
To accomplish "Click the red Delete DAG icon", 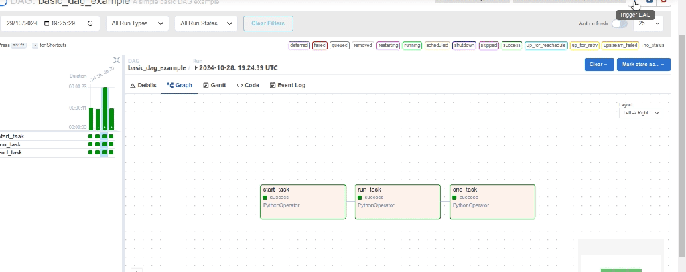I will tap(663, 3).
